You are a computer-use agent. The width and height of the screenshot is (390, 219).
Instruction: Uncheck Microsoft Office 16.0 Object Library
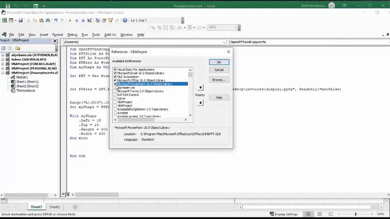pos(115,80)
